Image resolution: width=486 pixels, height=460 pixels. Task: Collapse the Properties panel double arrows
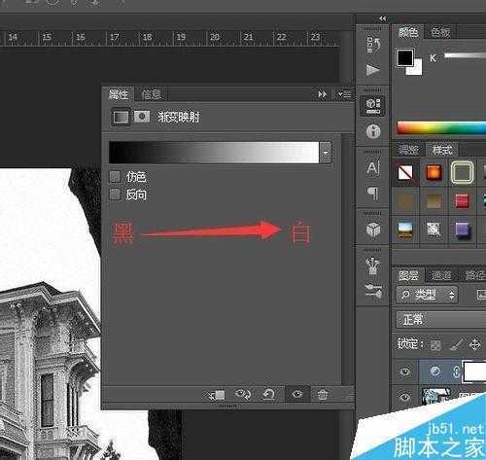click(322, 94)
